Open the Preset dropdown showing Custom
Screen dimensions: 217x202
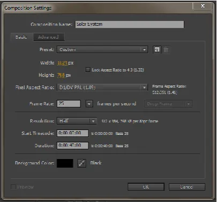pos(102,49)
